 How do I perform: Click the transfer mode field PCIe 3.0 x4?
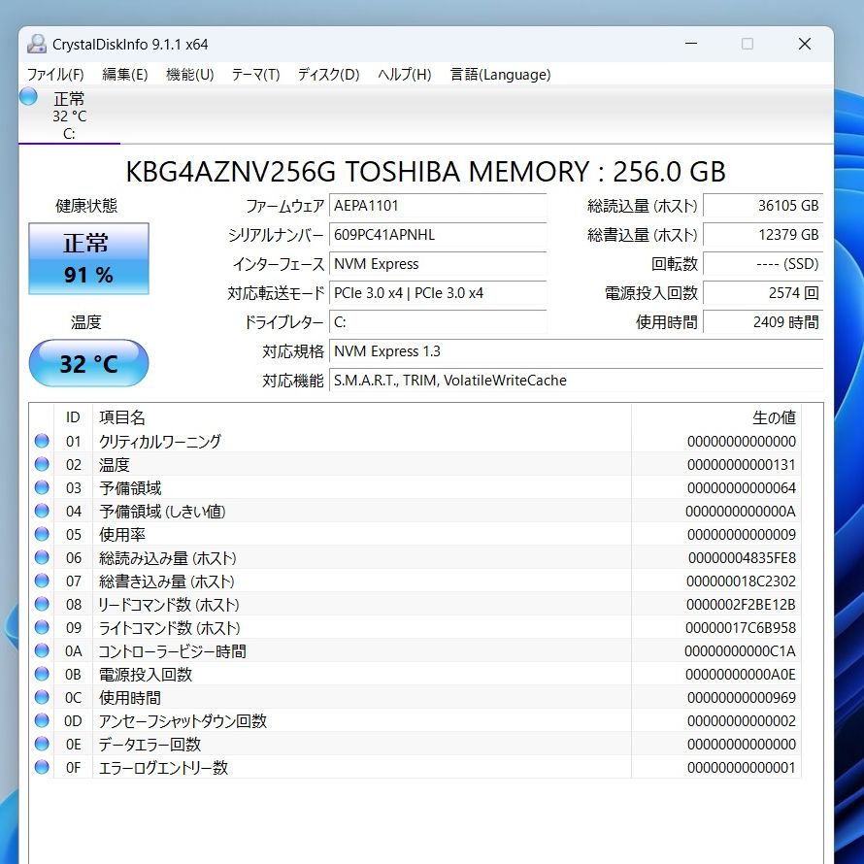(438, 293)
